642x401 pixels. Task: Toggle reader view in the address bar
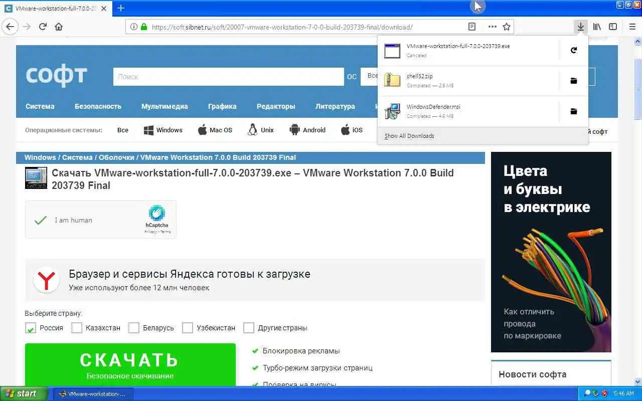click(471, 27)
